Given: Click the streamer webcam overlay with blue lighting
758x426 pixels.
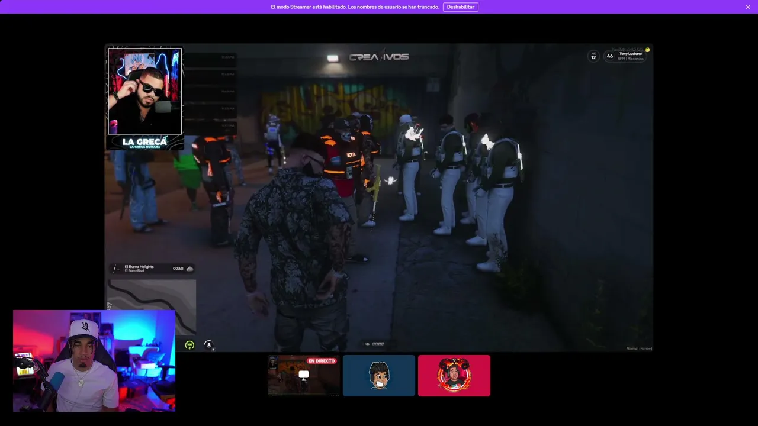Looking at the screenshot, I should [x=94, y=360].
